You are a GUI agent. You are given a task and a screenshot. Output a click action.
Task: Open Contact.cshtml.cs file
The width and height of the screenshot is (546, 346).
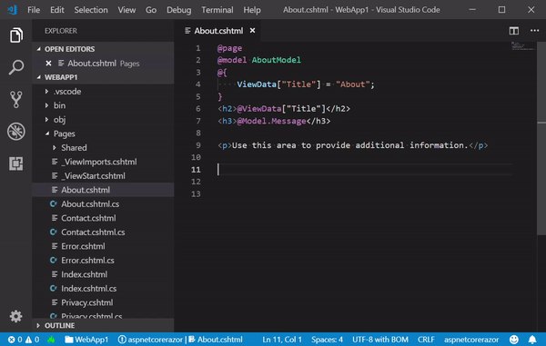coord(104,232)
